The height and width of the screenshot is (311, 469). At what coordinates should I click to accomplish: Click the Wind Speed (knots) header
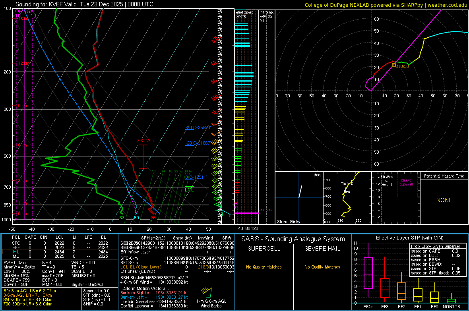[244, 14]
